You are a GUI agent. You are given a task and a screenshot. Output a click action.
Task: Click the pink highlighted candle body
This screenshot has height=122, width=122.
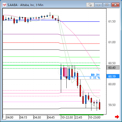[66, 72]
